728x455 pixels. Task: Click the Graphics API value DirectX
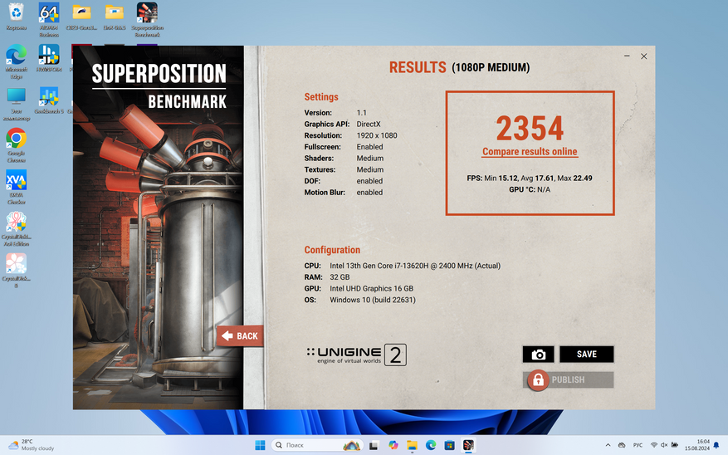tap(369, 125)
